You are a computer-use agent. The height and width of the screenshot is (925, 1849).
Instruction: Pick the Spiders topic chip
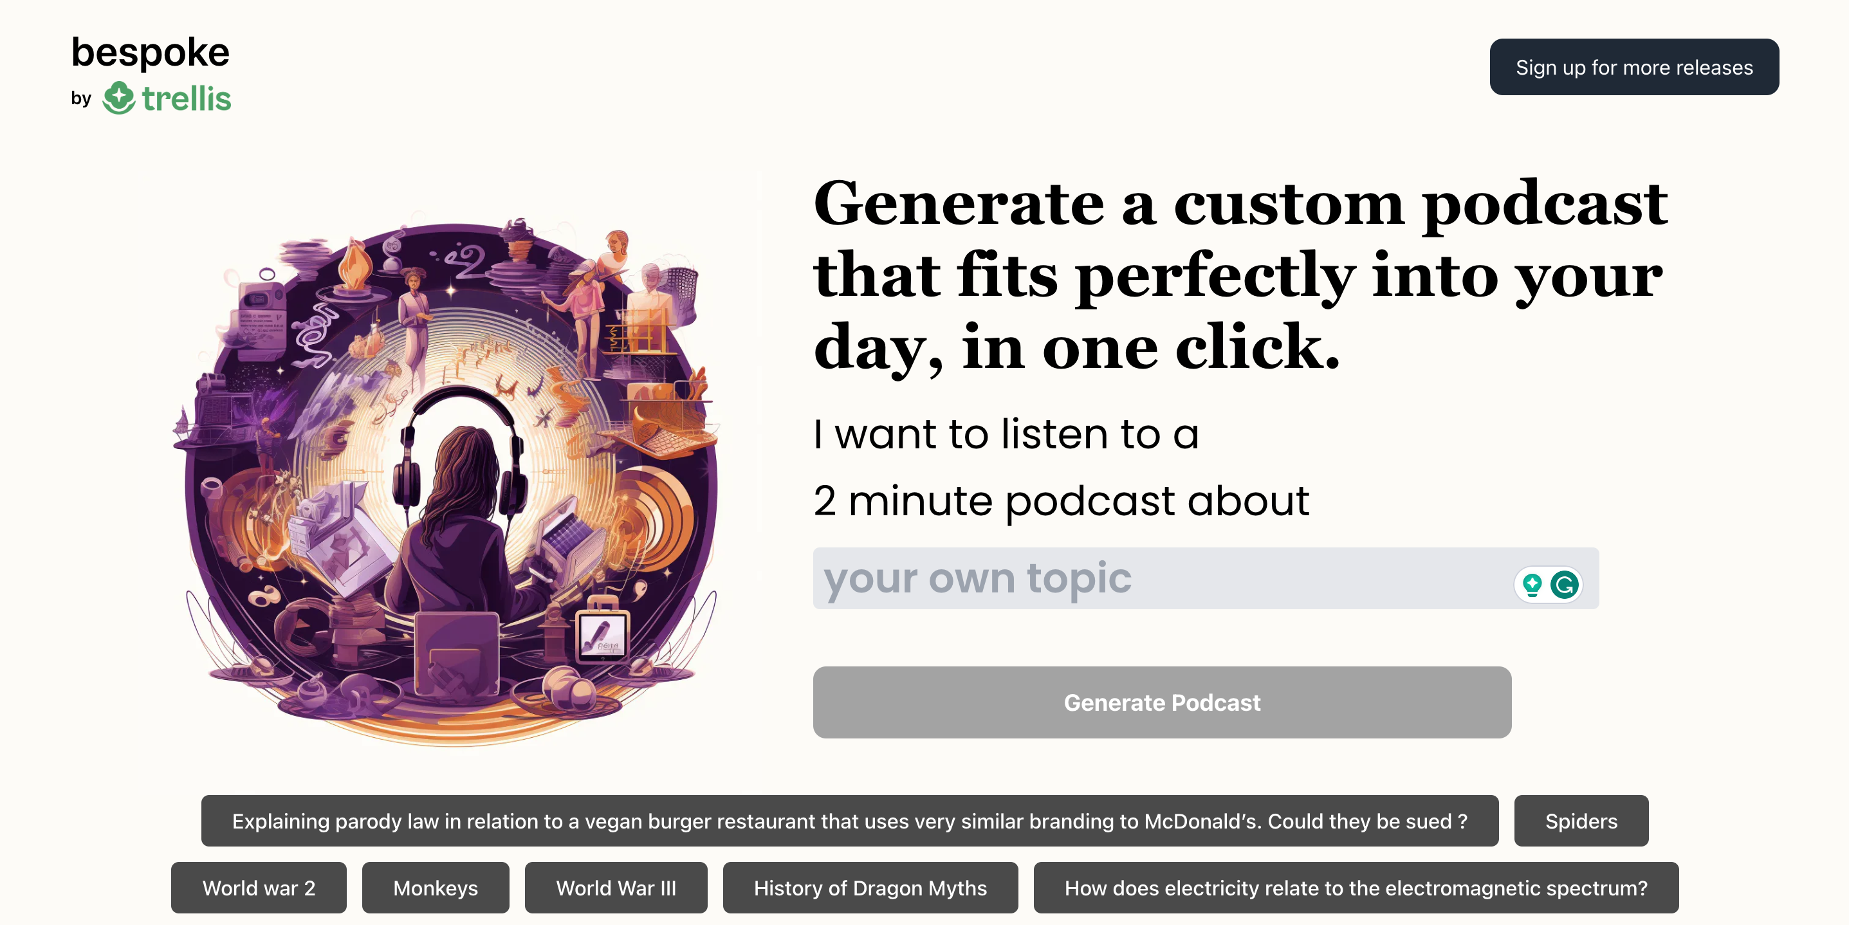pos(1581,820)
